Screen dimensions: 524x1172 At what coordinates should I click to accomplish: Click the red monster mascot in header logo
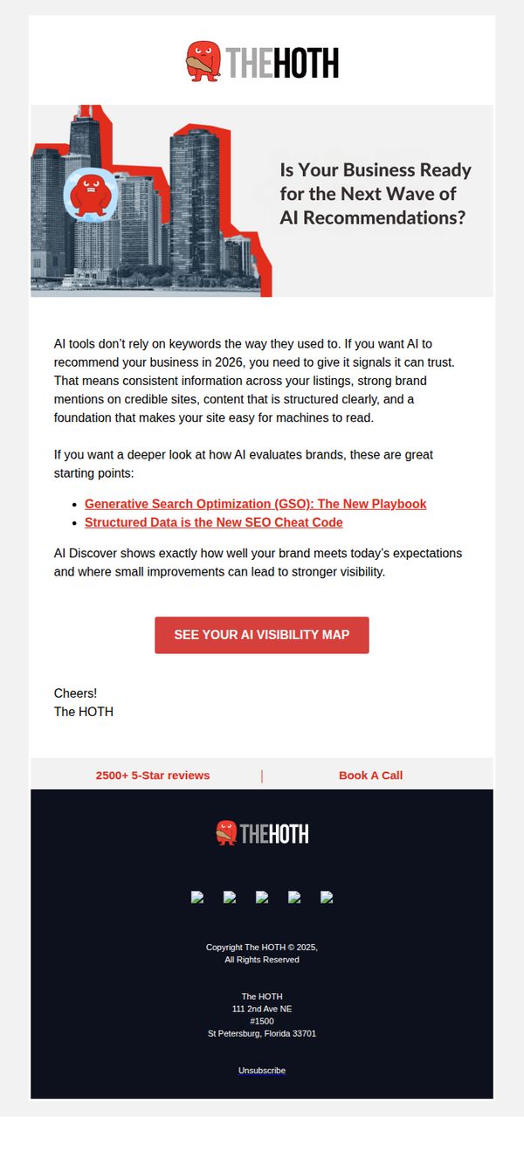point(203,62)
